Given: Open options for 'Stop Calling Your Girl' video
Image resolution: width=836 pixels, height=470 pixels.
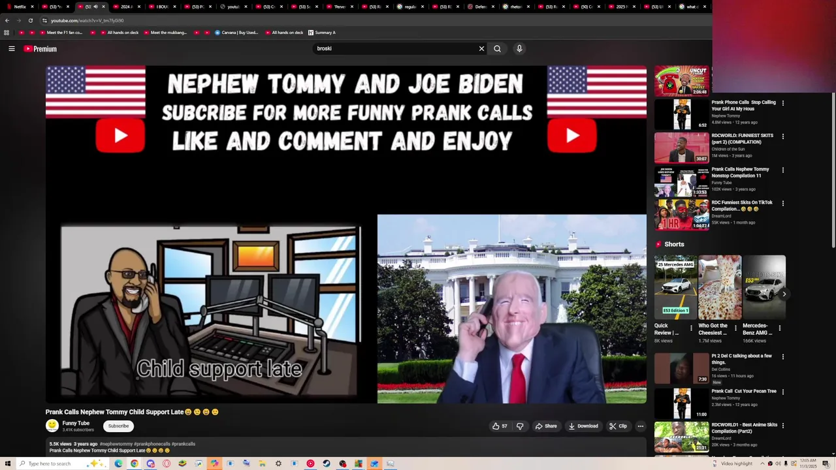Looking at the screenshot, I should pyautogui.click(x=783, y=103).
